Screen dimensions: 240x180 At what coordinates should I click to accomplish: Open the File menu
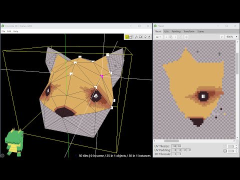(x=3, y=31)
